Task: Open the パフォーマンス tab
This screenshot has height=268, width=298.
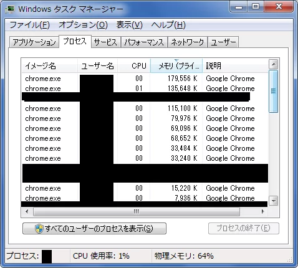Action: (x=144, y=42)
